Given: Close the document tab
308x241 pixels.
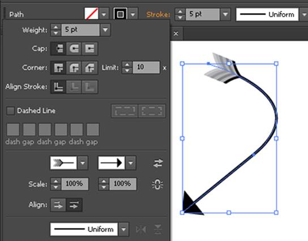Looking at the screenshot, I should click(176, 33).
